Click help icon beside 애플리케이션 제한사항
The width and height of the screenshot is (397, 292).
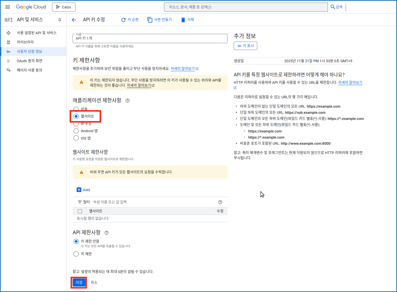coord(127,101)
